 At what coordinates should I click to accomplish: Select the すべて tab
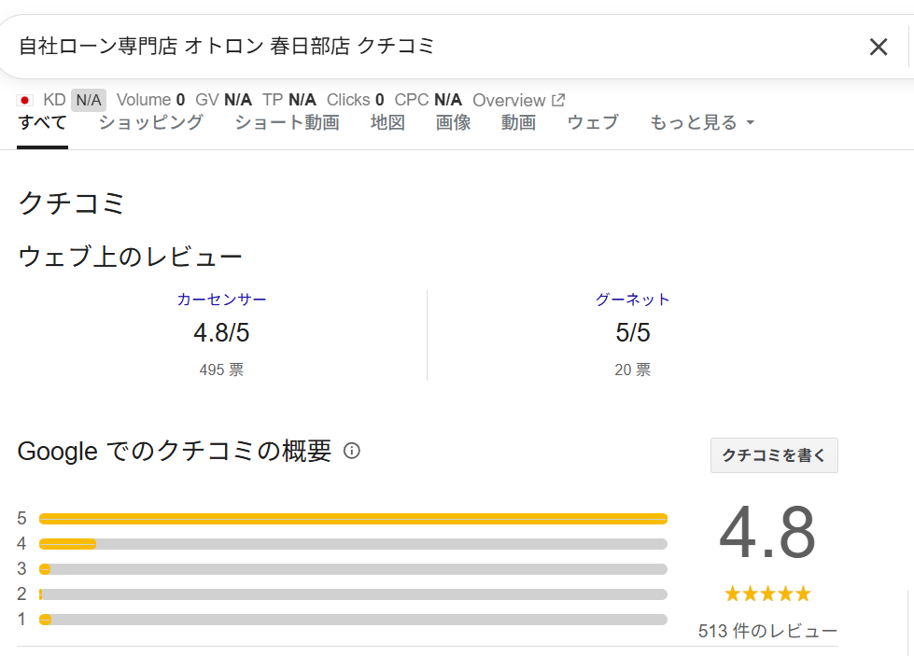point(43,122)
